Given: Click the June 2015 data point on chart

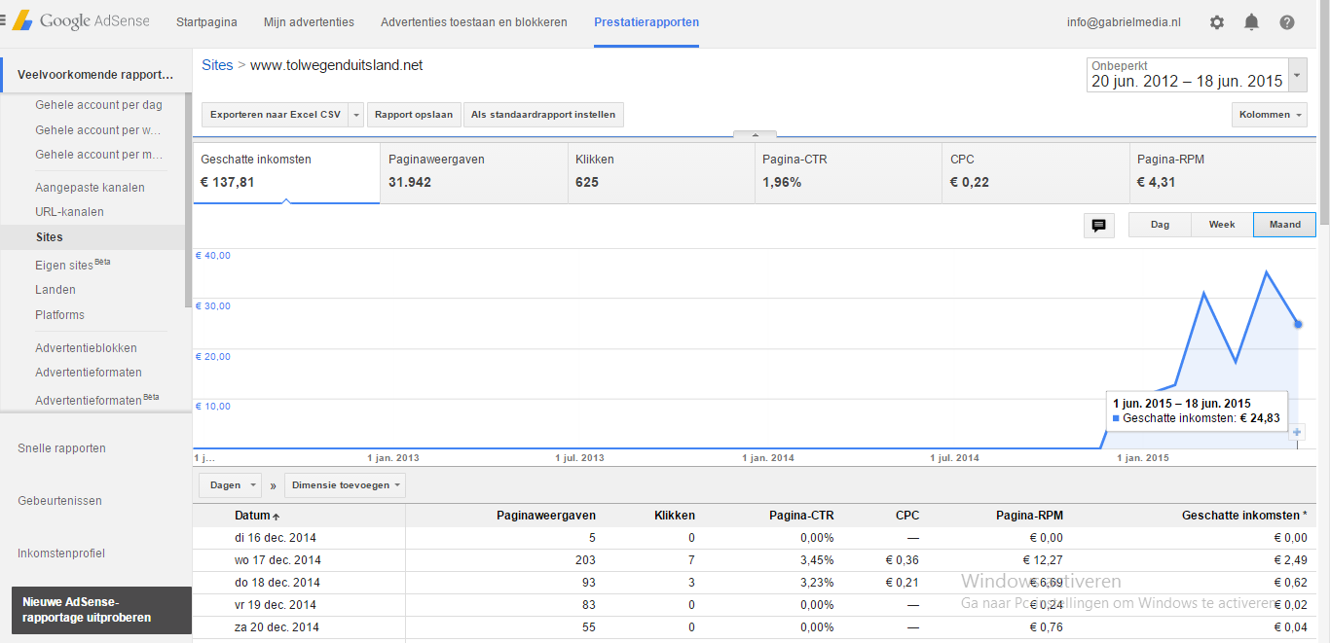Looking at the screenshot, I should [1298, 324].
